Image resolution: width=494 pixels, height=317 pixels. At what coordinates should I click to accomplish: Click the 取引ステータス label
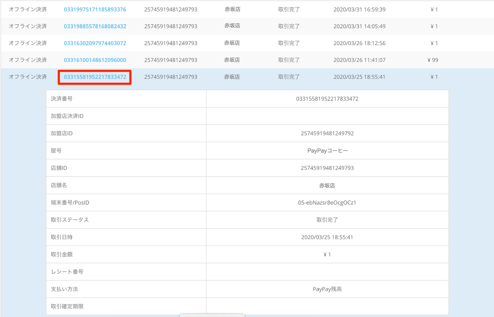70,220
